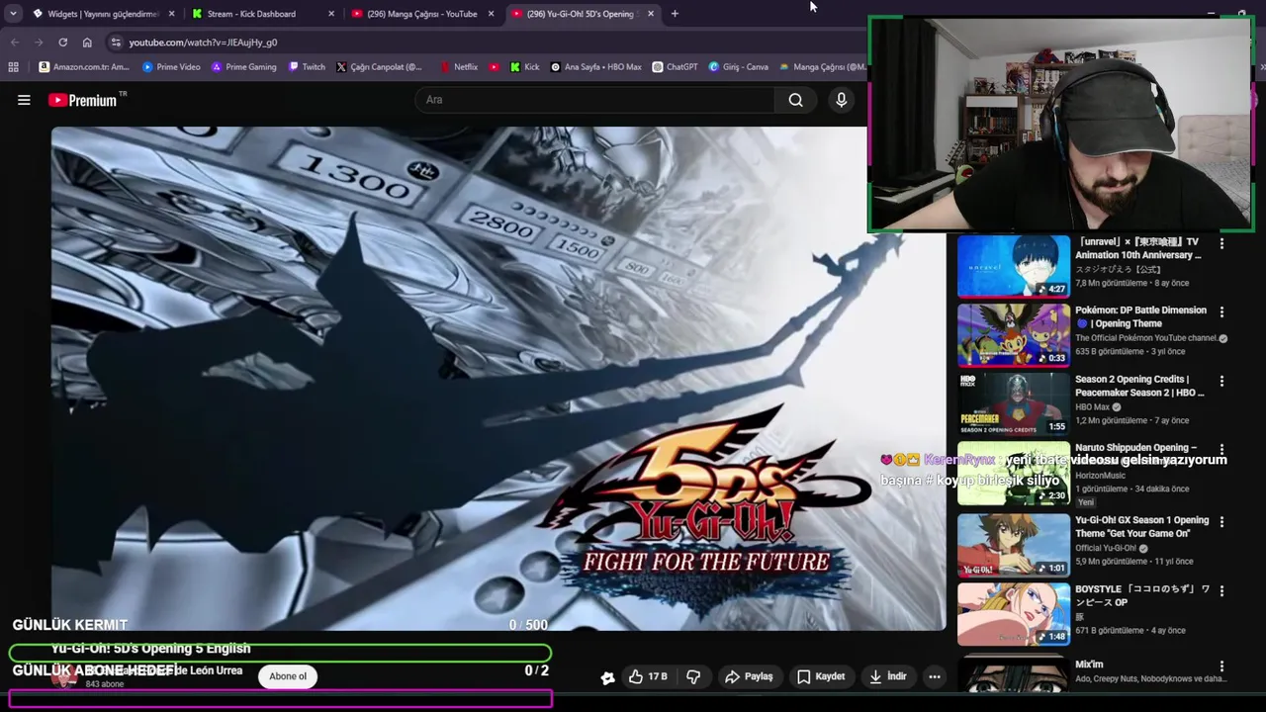View site information icon in address bar

click(x=116, y=43)
